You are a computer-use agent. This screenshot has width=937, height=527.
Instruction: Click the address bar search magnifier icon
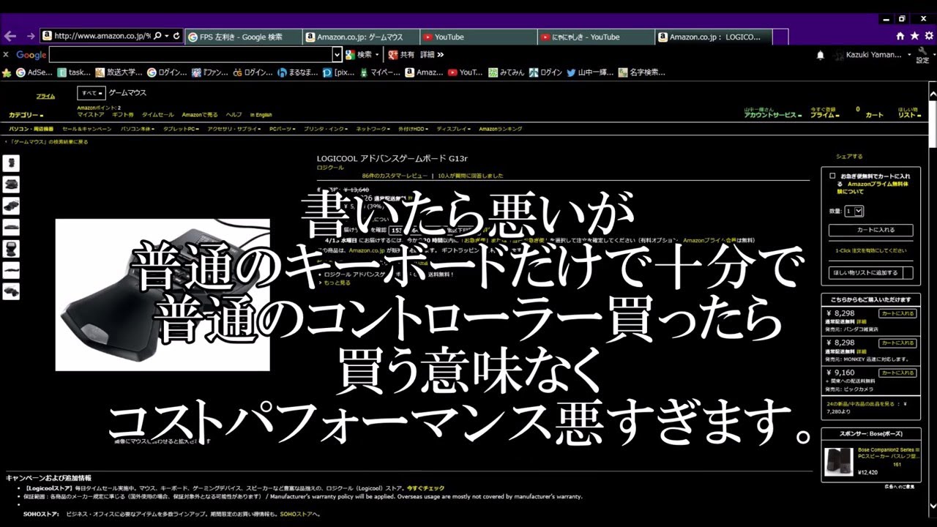tap(157, 36)
